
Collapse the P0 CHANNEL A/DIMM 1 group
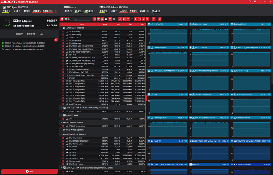pyautogui.click(x=61, y=122)
